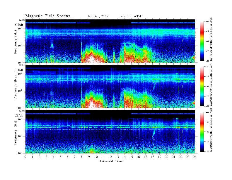Click hour 20 on the time axis
The image size is (232, 180).
[167, 157]
